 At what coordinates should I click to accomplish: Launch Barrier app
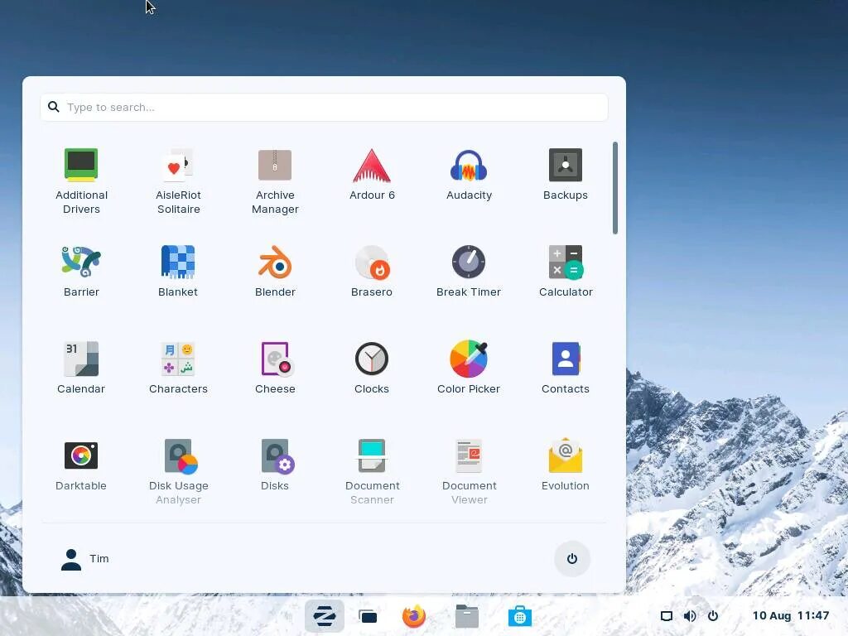click(81, 271)
